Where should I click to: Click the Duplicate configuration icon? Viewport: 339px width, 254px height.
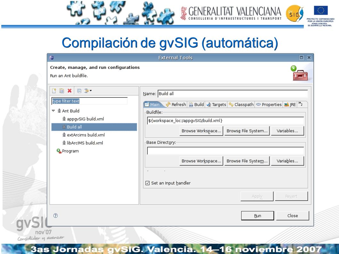click(x=62, y=91)
